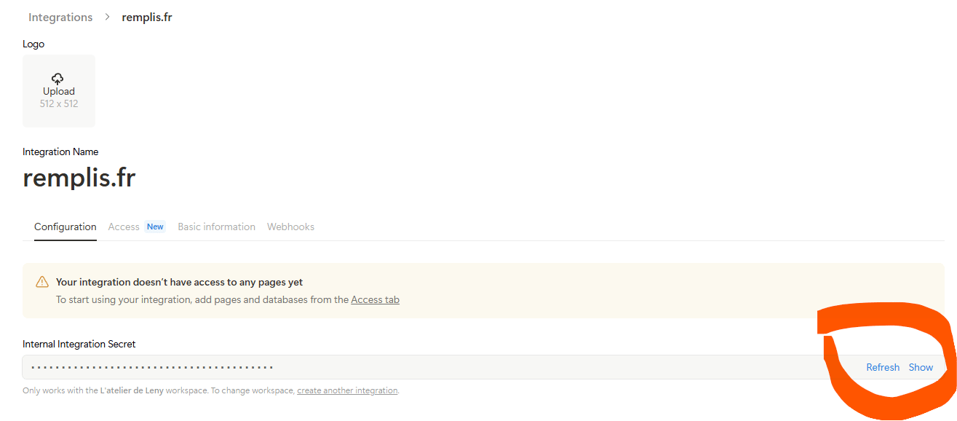Select remplis.fr in the breadcrumb trail
This screenshot has width=957, height=421.
pyautogui.click(x=147, y=17)
